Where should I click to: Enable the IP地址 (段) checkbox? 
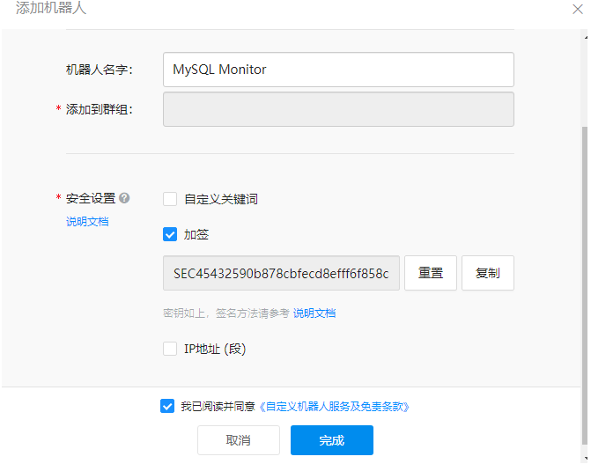pyautogui.click(x=170, y=349)
